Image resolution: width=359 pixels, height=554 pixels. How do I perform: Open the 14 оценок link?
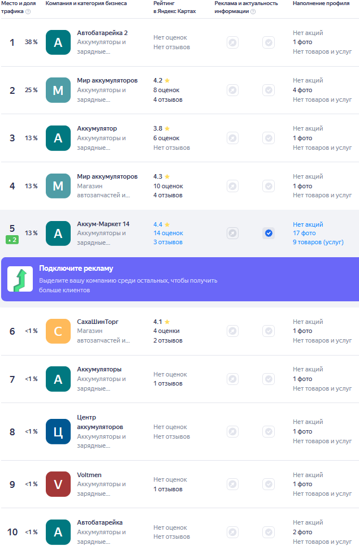point(168,233)
